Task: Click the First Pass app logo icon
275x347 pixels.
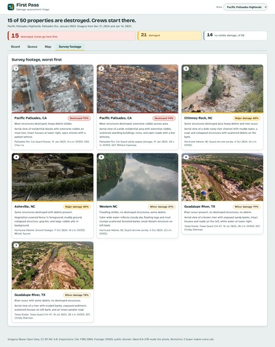Action: click(11, 7)
